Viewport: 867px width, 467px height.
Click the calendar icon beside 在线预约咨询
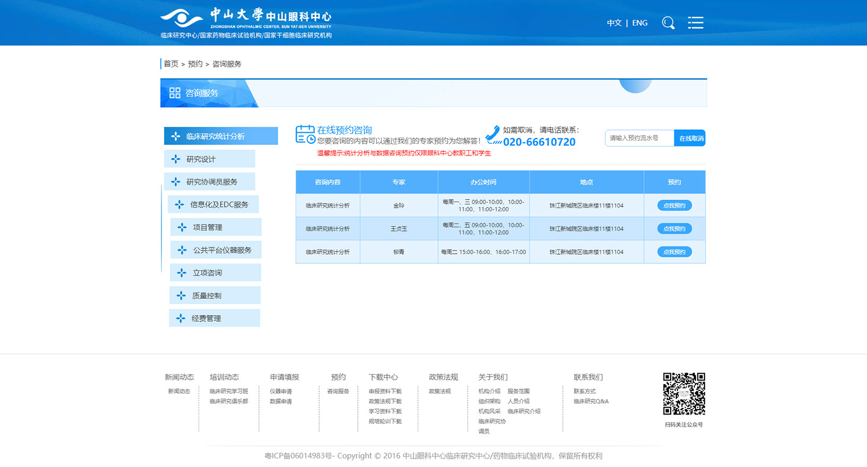(305, 134)
